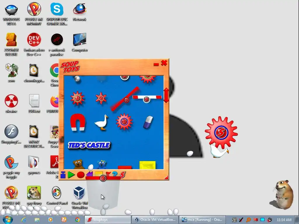
Task: Click the orange magnifier tray icon
Action: (x=248, y=220)
